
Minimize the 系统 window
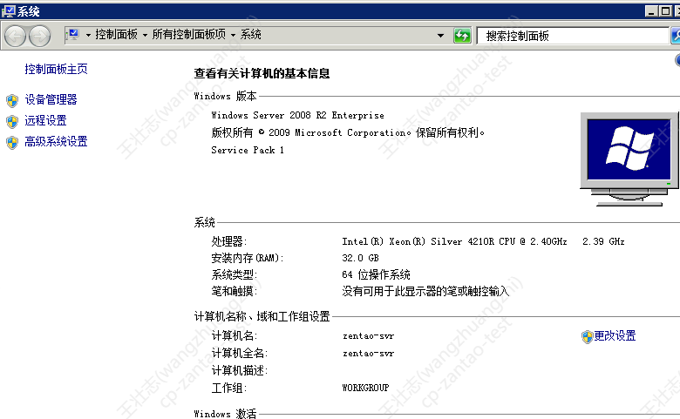pyautogui.click(x=651, y=11)
